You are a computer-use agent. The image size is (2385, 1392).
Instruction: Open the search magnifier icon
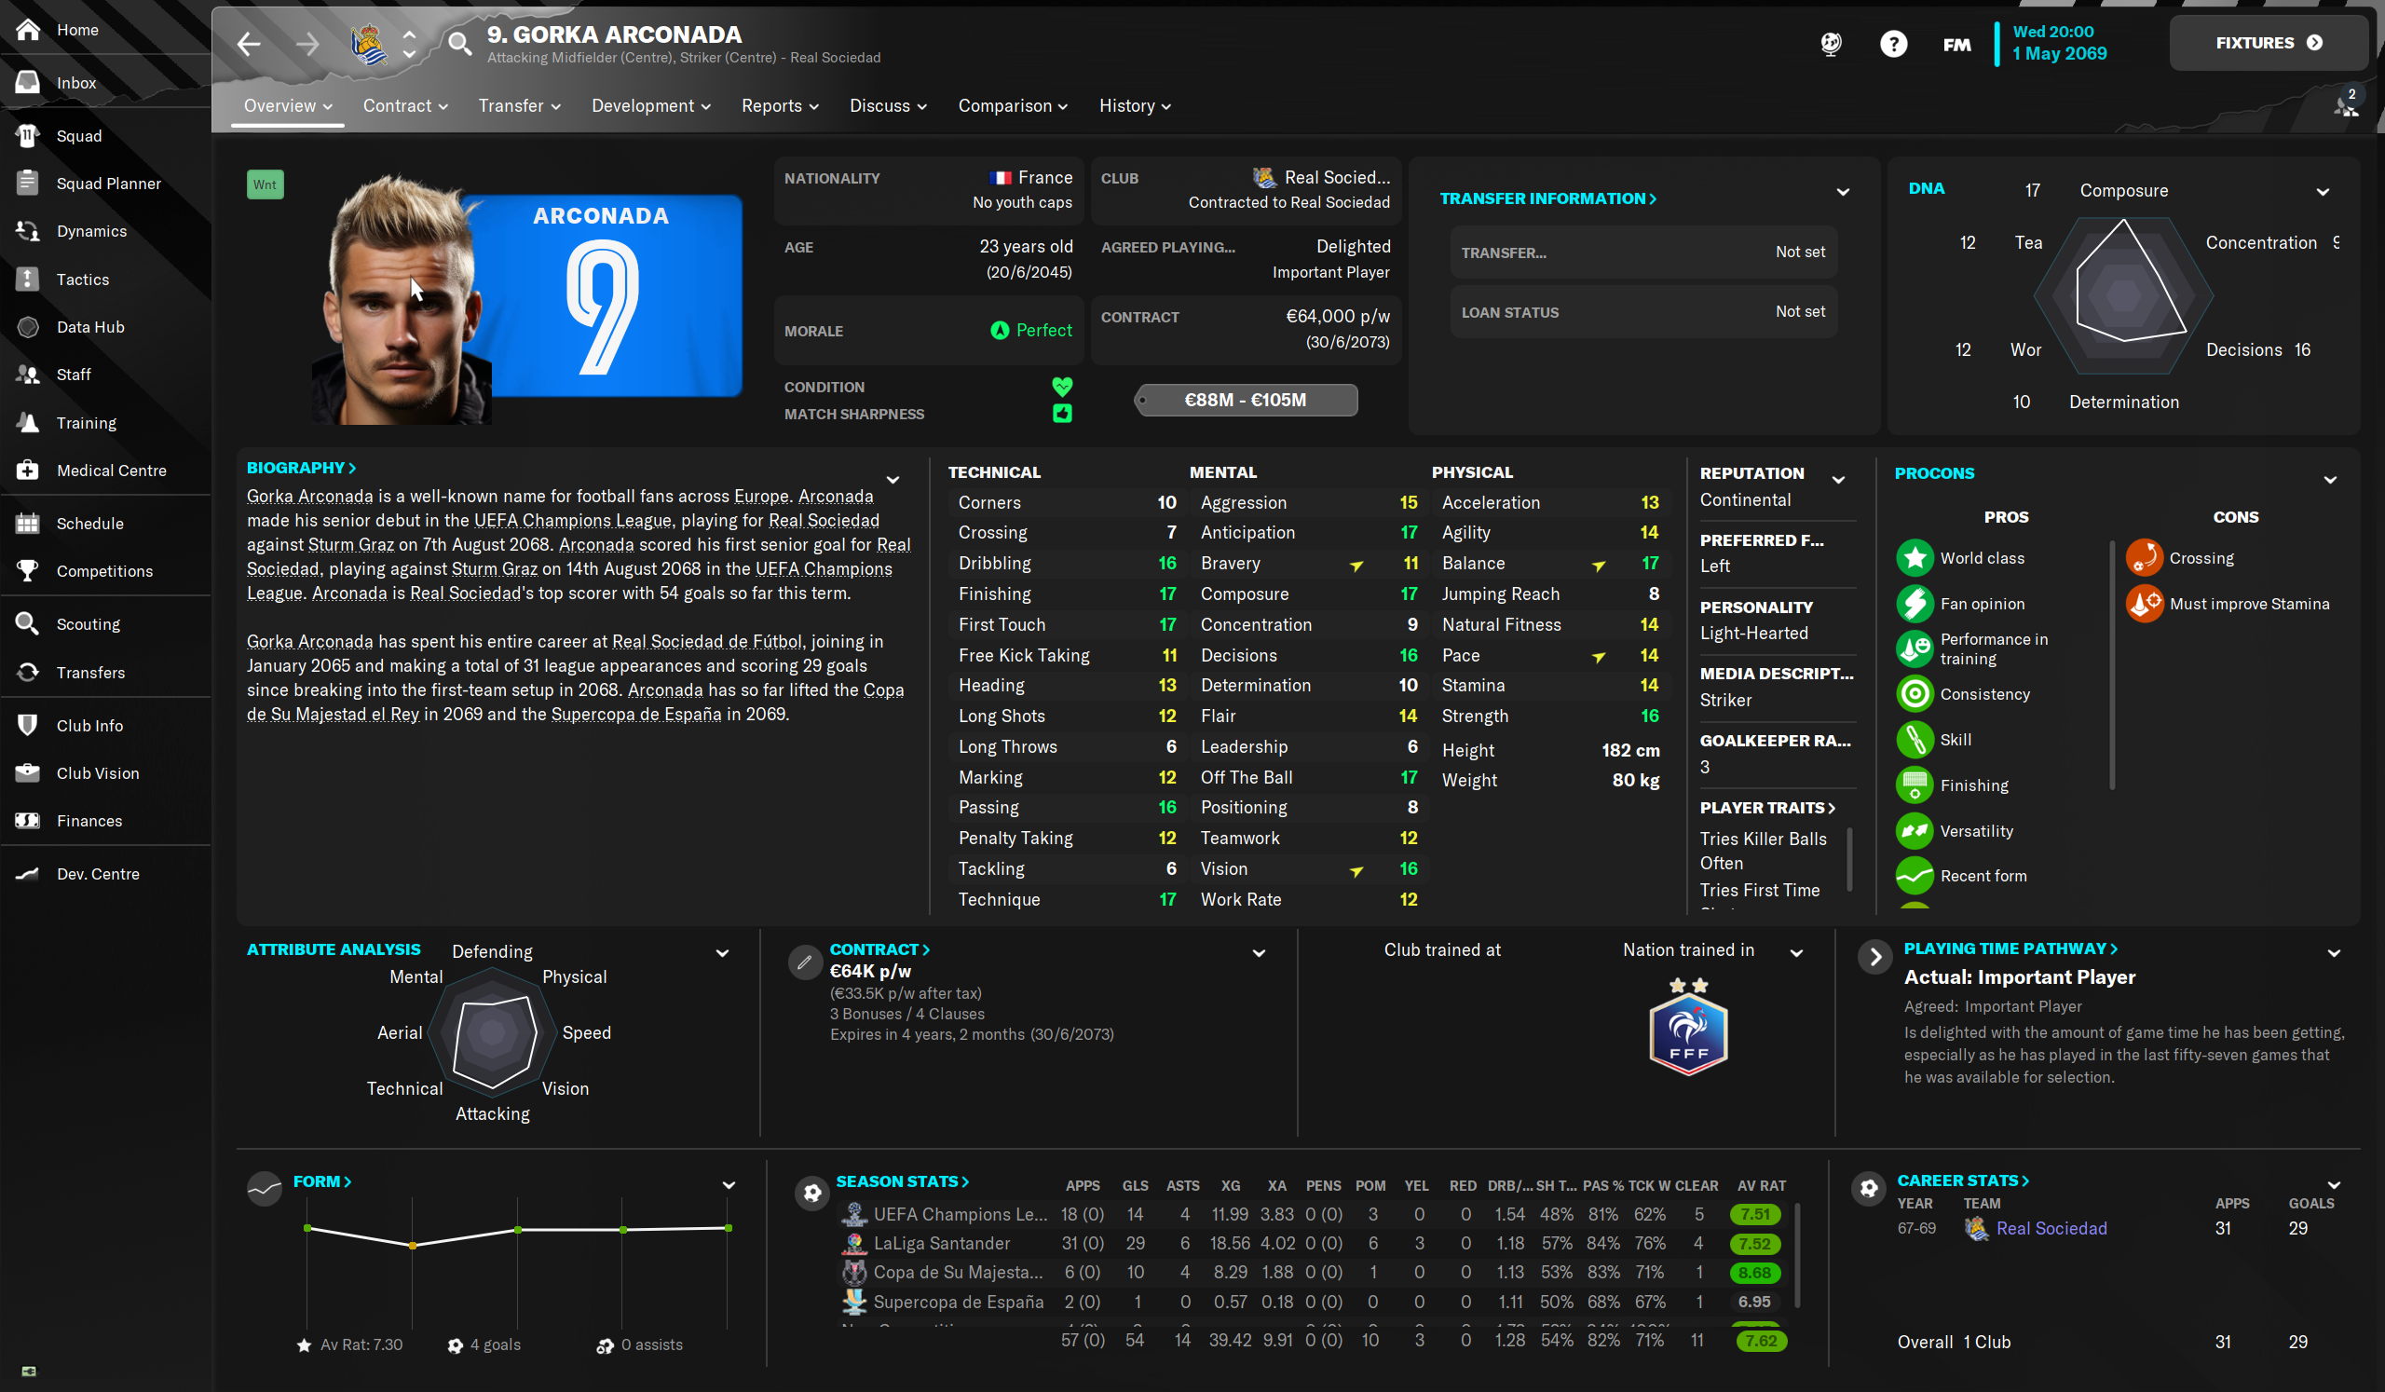coord(460,44)
